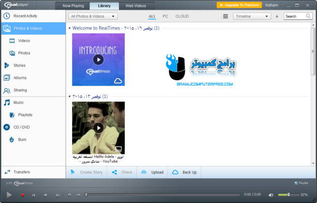Start playback with the Play button
The width and height of the screenshot is (317, 203).
(x=9, y=195)
